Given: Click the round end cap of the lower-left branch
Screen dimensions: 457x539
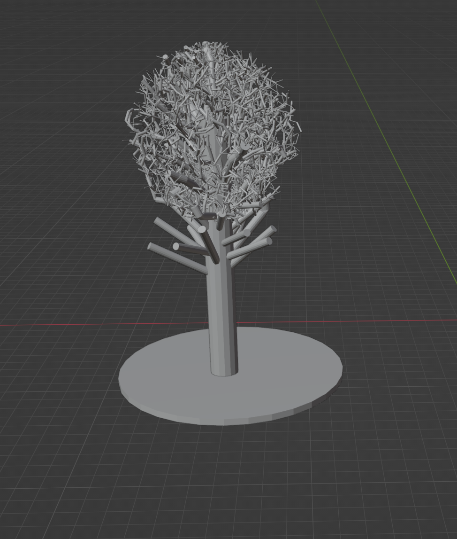Looking at the screenshot, I should tap(175, 246).
